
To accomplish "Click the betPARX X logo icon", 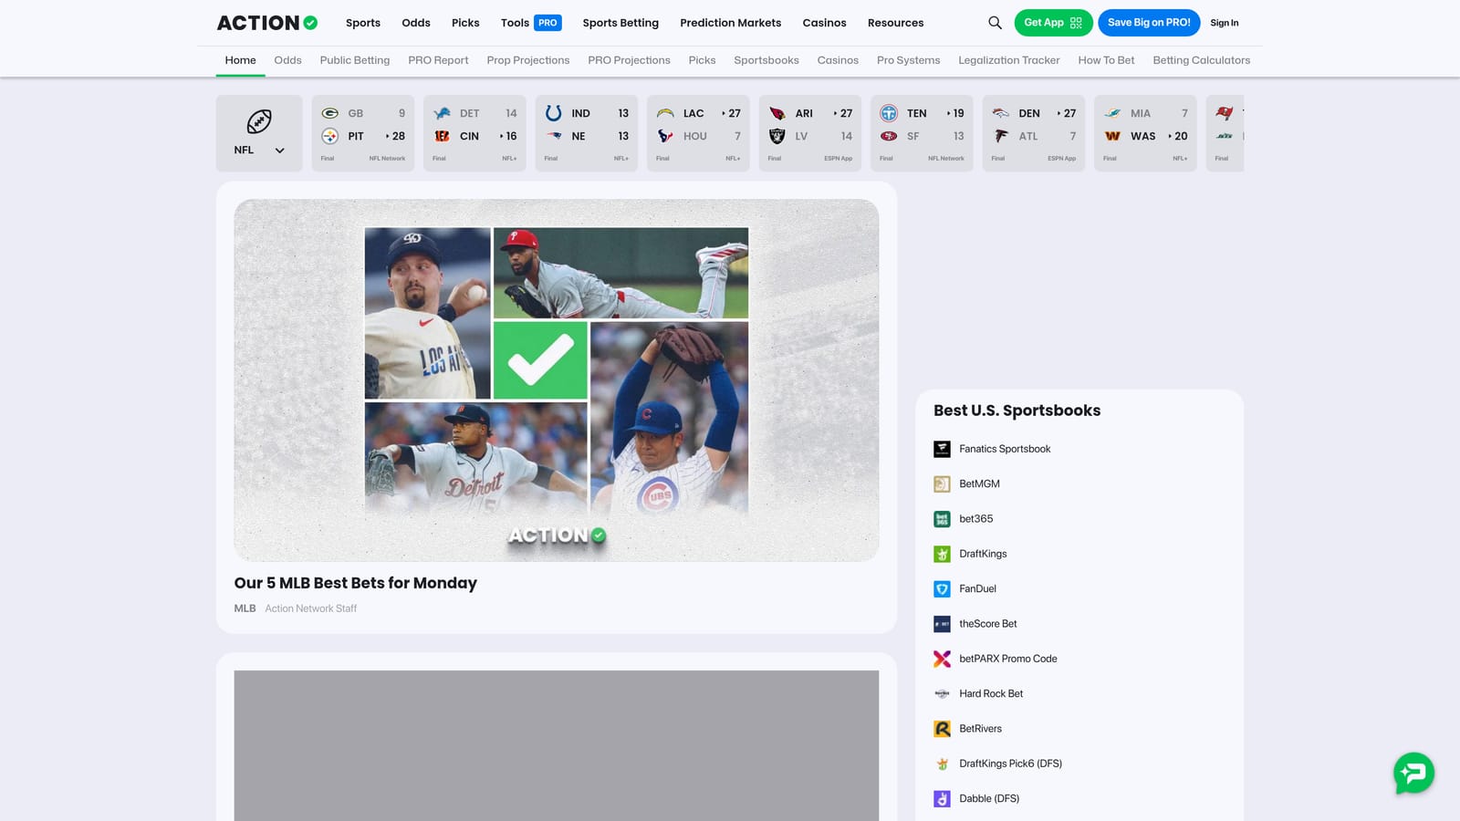I will pos(942,659).
